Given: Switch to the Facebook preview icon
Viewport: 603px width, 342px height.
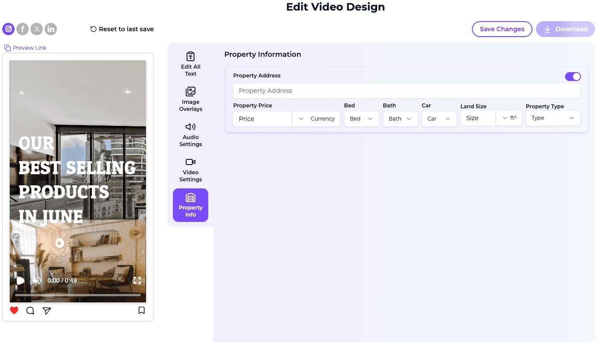Looking at the screenshot, I should pos(22,29).
